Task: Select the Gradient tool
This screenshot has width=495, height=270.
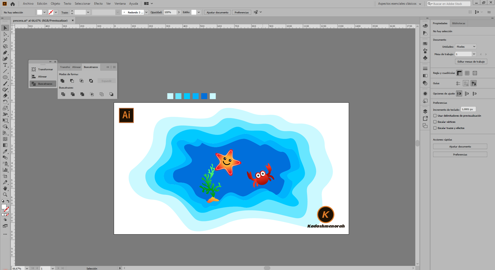Action: (x=5, y=145)
